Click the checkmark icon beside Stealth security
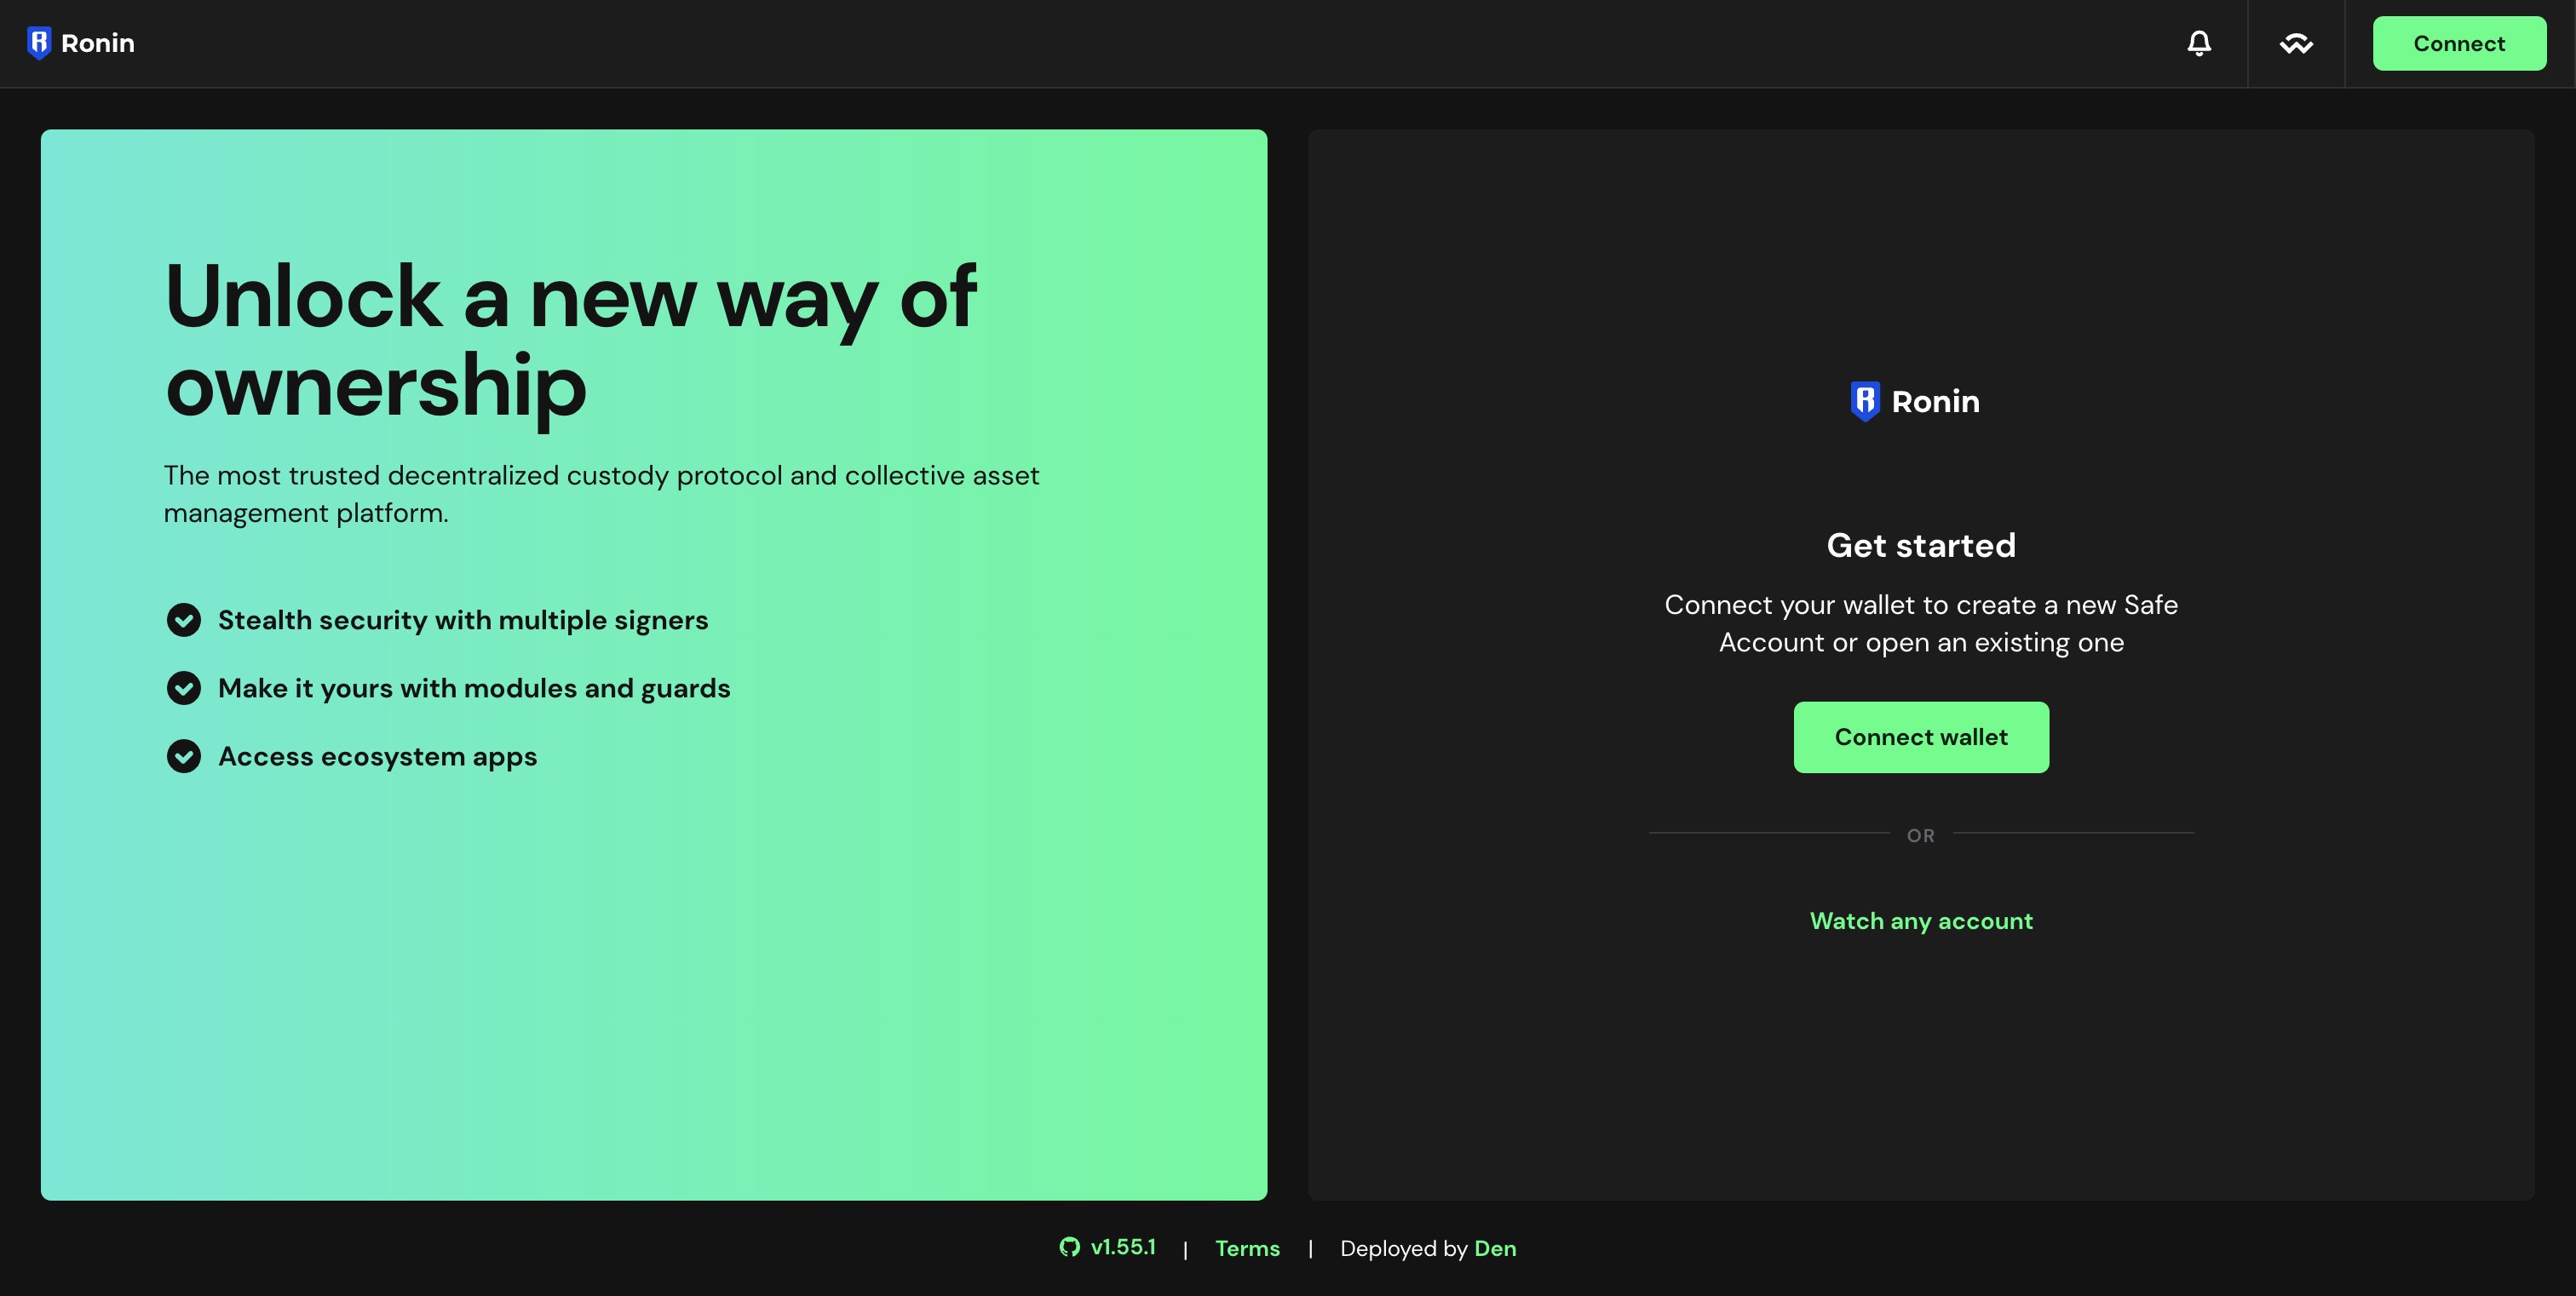The height and width of the screenshot is (1296, 2576). tap(184, 621)
